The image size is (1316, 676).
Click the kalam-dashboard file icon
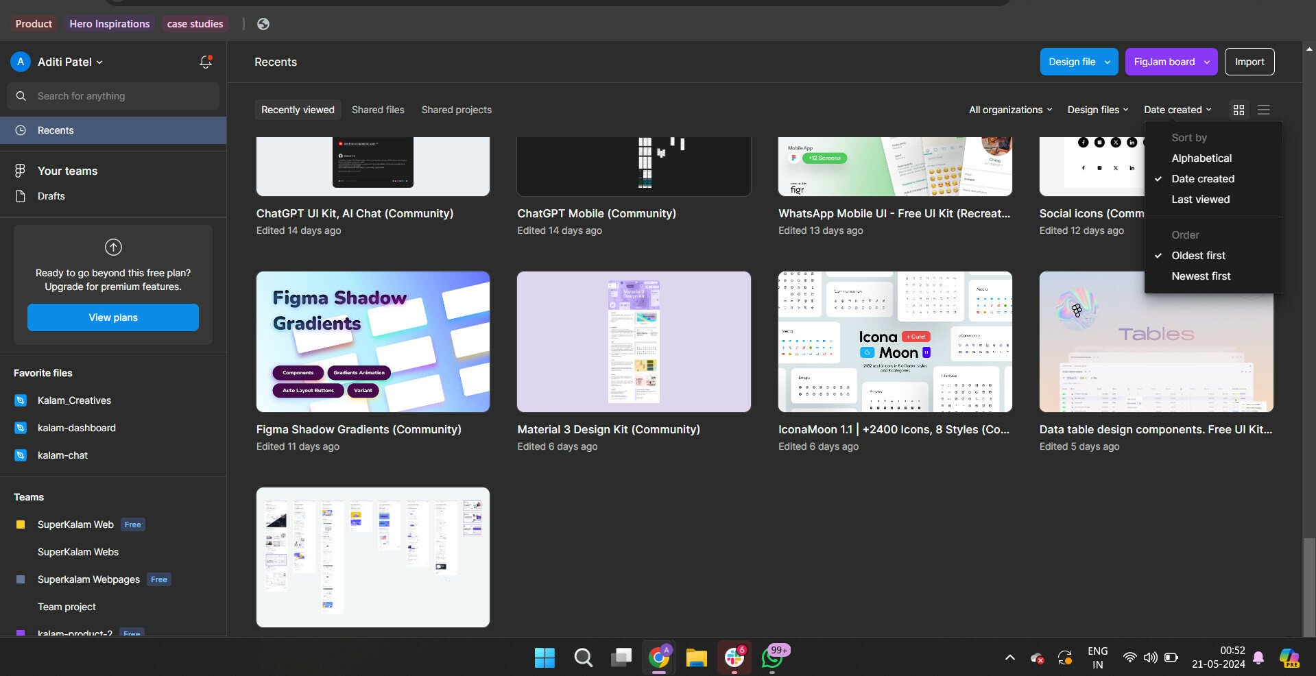[x=21, y=428]
